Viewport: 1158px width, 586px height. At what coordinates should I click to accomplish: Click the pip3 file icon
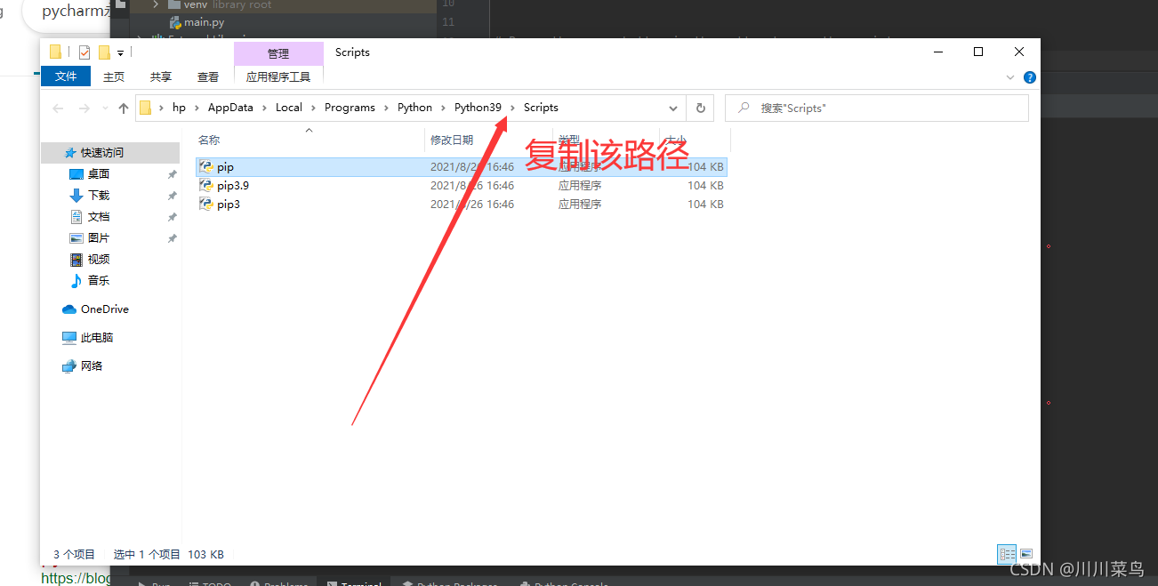click(x=205, y=205)
